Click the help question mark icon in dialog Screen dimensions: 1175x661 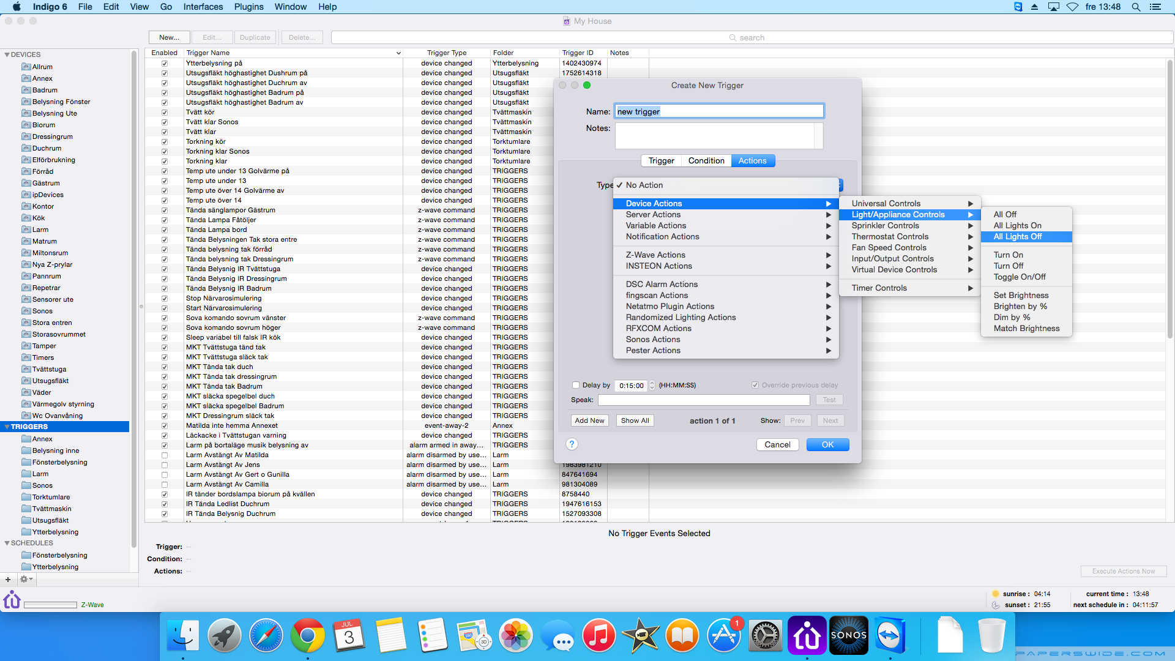[x=572, y=444]
